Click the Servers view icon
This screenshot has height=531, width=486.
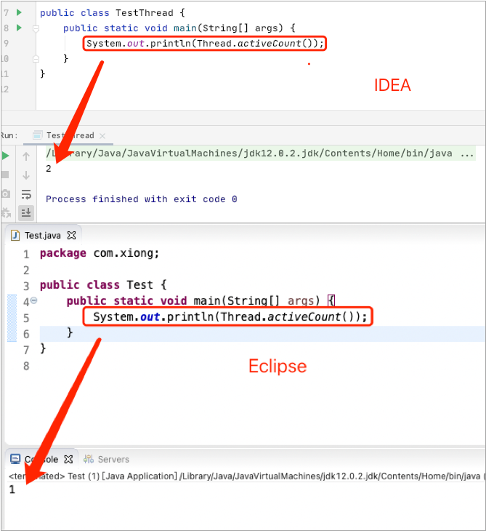point(89,459)
